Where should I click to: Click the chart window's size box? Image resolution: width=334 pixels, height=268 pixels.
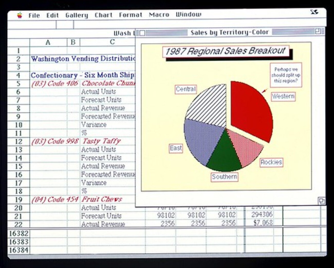click(x=321, y=201)
